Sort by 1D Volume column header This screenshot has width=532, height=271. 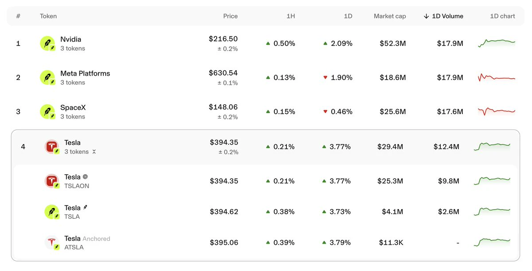443,16
